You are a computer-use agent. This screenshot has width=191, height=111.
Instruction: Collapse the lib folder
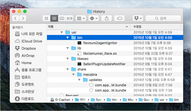tap(68, 48)
